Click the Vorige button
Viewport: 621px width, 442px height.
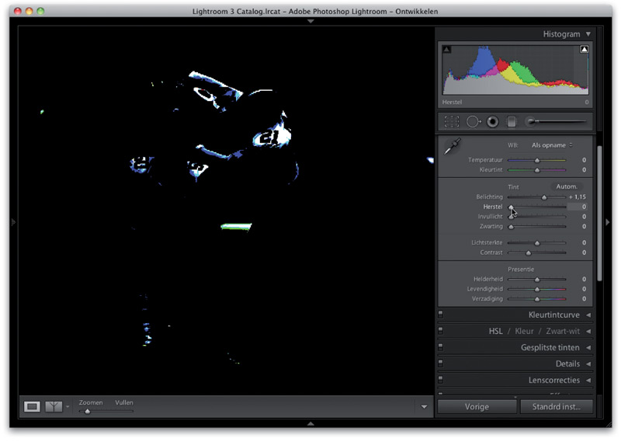[477, 407]
